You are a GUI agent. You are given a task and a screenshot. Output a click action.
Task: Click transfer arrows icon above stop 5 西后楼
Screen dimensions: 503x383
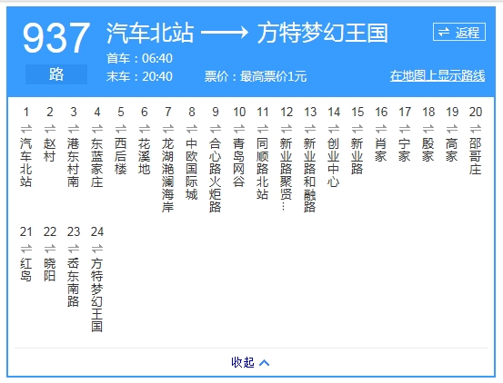click(x=121, y=129)
